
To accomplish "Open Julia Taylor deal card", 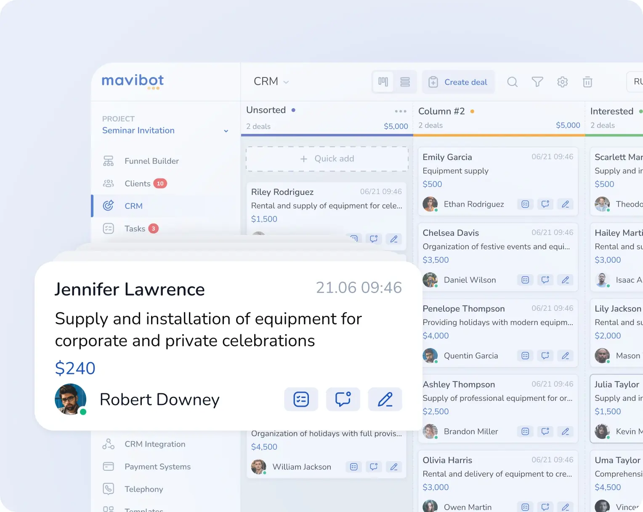I will pyautogui.click(x=616, y=408).
